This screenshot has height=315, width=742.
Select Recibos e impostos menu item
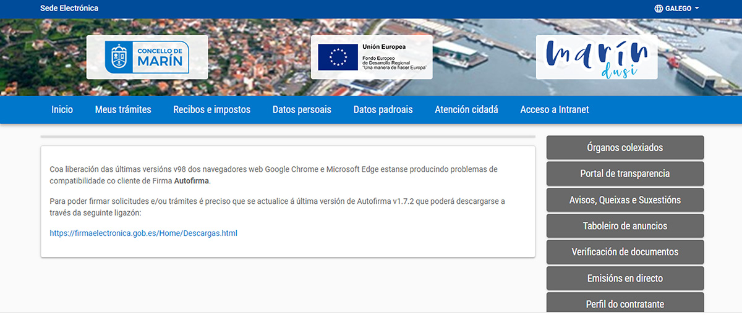211,109
